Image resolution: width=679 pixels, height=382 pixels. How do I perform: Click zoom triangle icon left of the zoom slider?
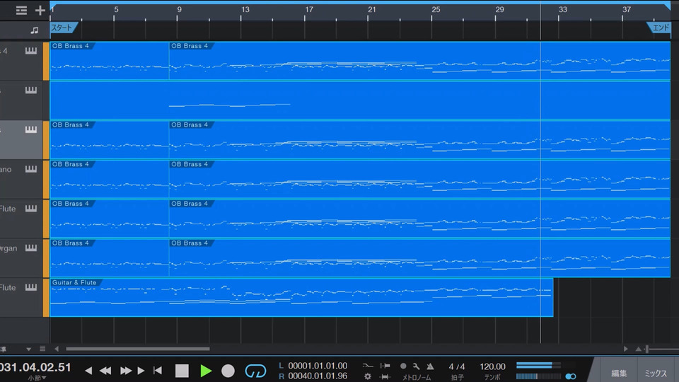[x=638, y=349]
